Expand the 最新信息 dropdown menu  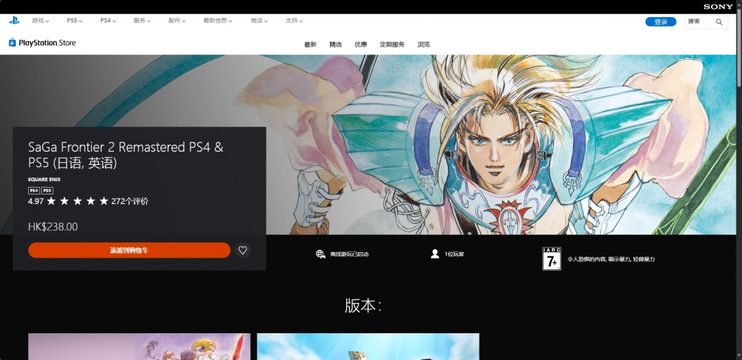click(x=218, y=21)
